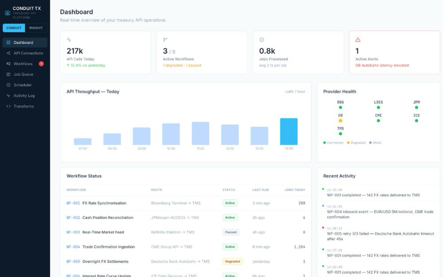Click the Conduit-TX logo icon

(x=8, y=13)
